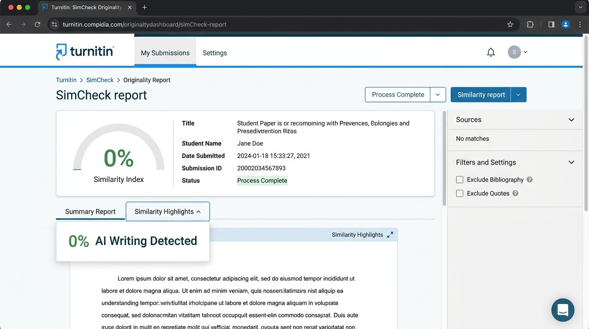Viewport: 589px width, 329px height.
Task: Bookmark this page with the star icon
Action: (x=510, y=24)
